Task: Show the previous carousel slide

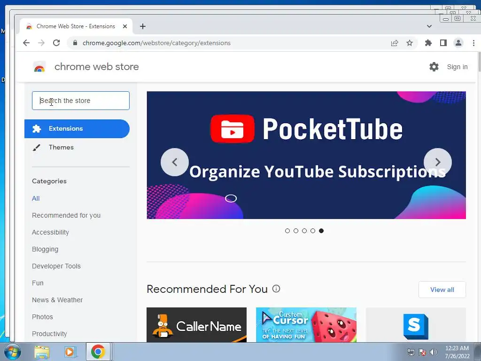Action: [175, 162]
